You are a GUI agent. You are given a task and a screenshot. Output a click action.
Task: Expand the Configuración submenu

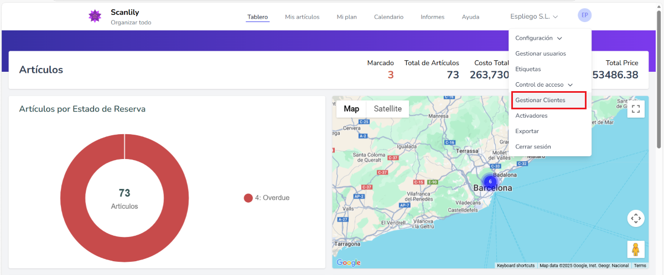[538, 38]
